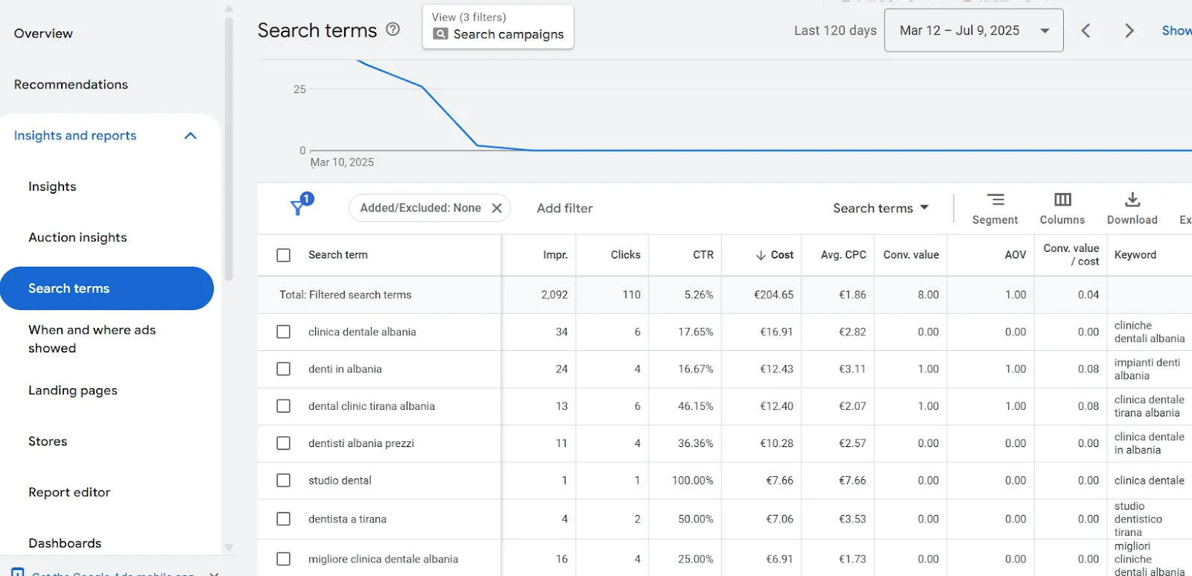
Task: Sort by the Impr. column header
Action: point(555,255)
